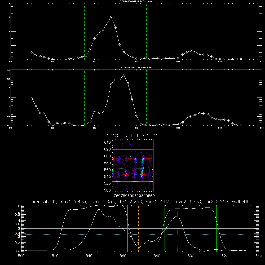This screenshot has width=265, height=265.
Task: Click image plot y-axis label '540'
Action: 108,176
